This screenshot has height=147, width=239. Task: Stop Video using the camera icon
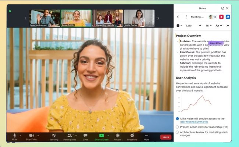coord(31,136)
